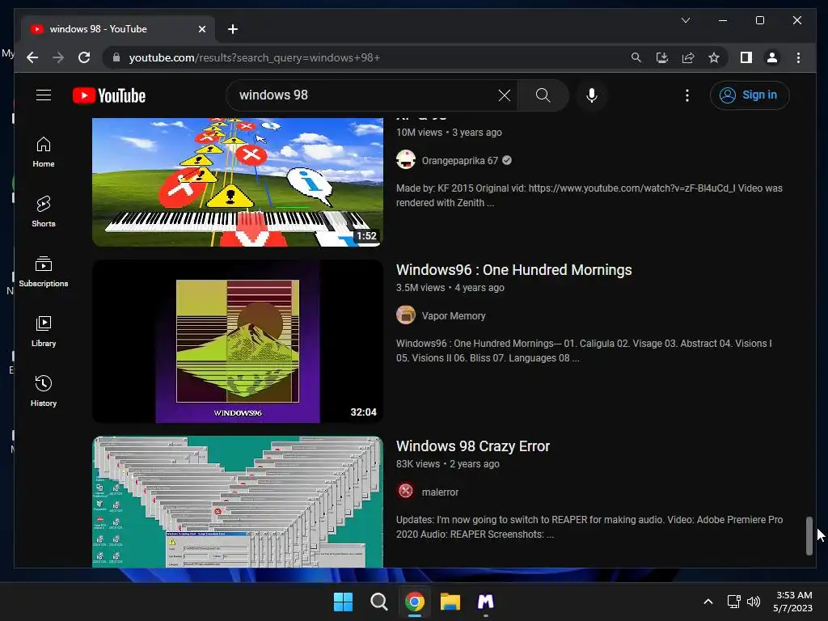Click the description starting 'Made by: KF 2015'
The width and height of the screenshot is (828, 621).
589,196
